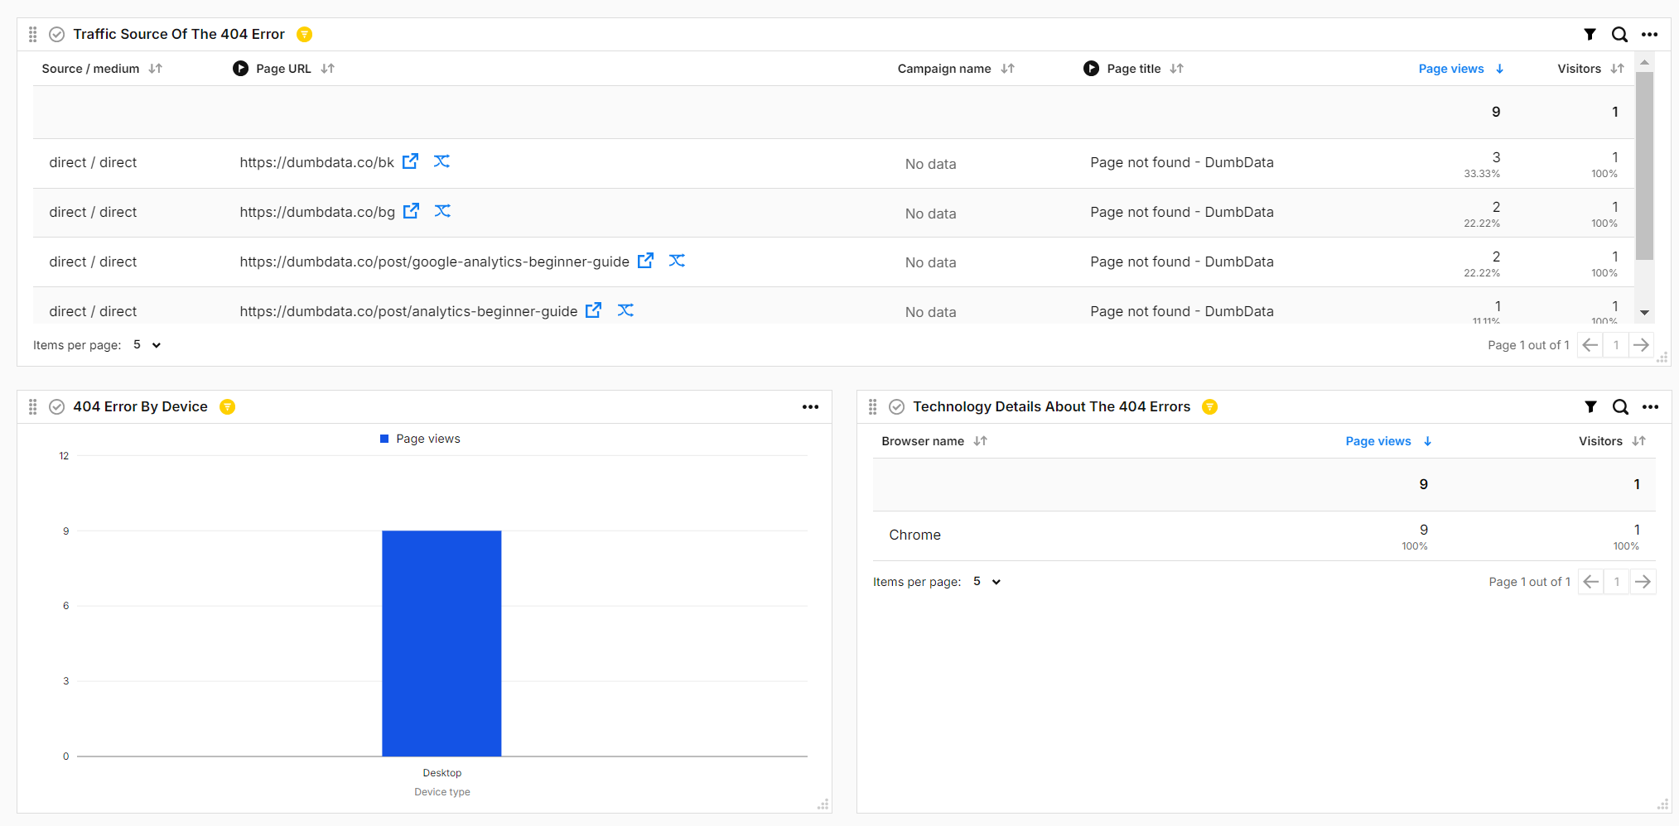The image size is (1679, 826).
Task: Open items per page dropdown in Technology Details
Action: (987, 582)
